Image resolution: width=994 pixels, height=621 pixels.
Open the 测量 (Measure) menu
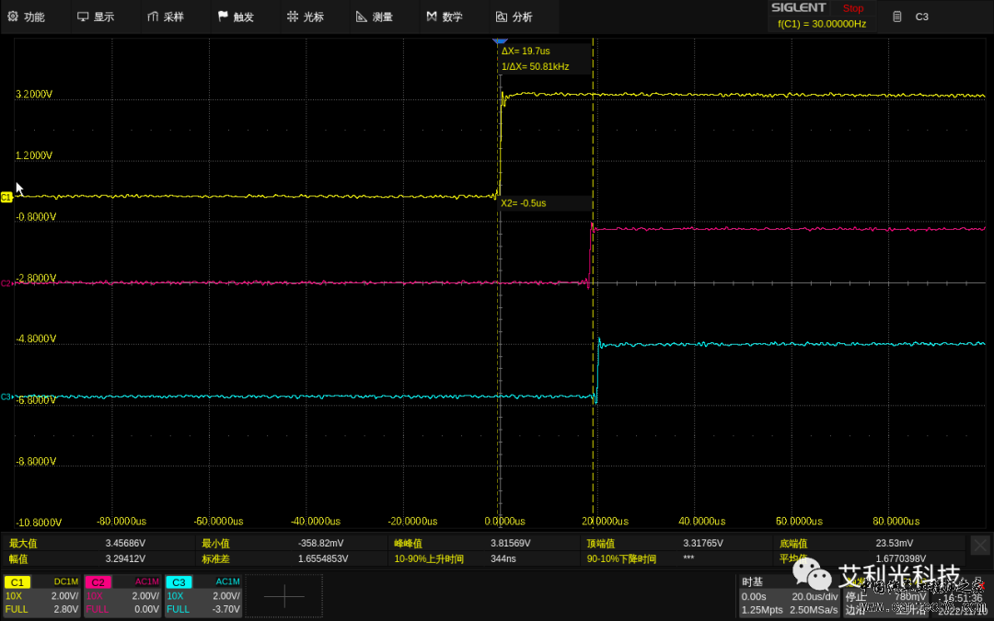click(x=375, y=17)
